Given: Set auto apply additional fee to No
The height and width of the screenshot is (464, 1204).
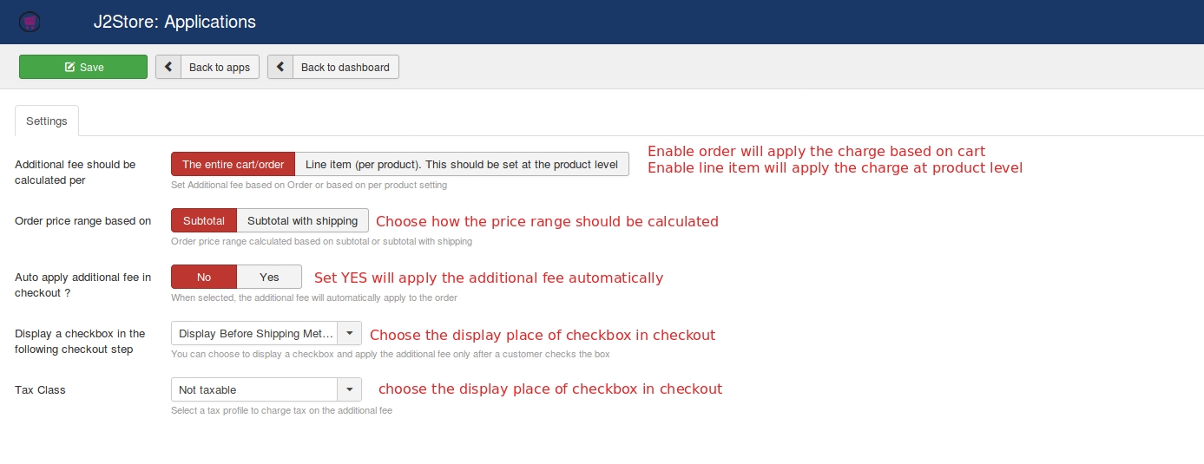Looking at the screenshot, I should pyautogui.click(x=204, y=277).
